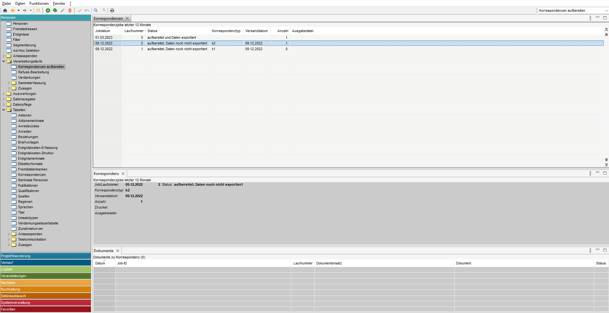Click the printer icon
The width and height of the screenshot is (609, 313).
112,10
